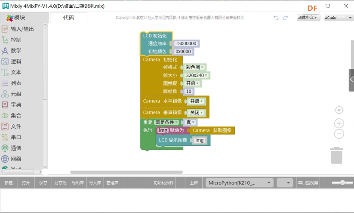Click the 导出库 button
This screenshot has width=354, height=213.
(x=78, y=183)
